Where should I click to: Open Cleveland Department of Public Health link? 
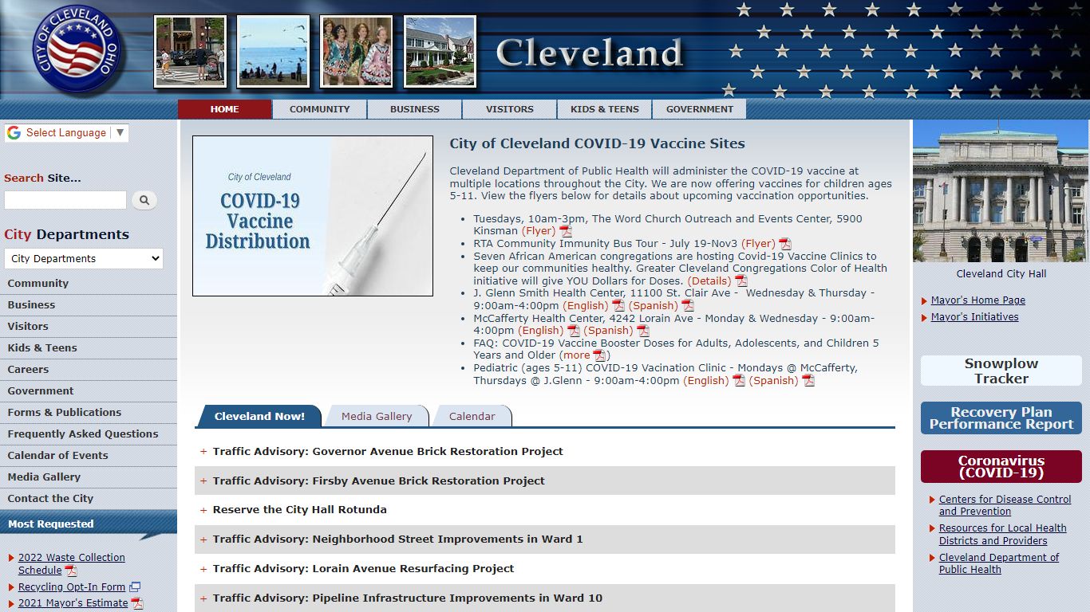coord(999,563)
